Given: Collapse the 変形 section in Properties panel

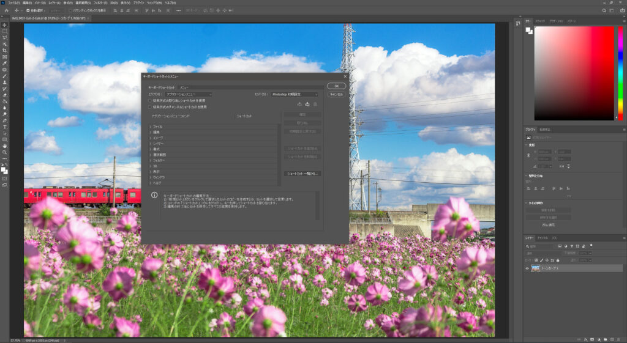Looking at the screenshot, I should [526, 145].
